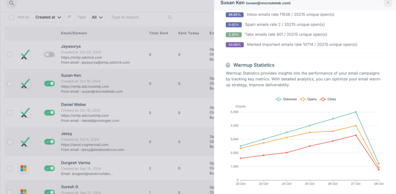The height and width of the screenshot is (194, 396).
Task: Turn off Daniel Weber's warmup toggle
Action: (49, 113)
